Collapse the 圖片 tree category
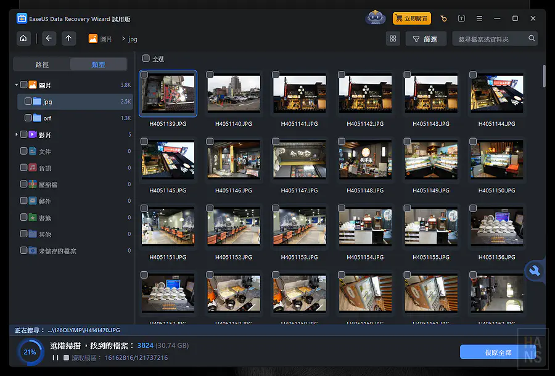Screen dimensions: 555x376 (x=17, y=85)
